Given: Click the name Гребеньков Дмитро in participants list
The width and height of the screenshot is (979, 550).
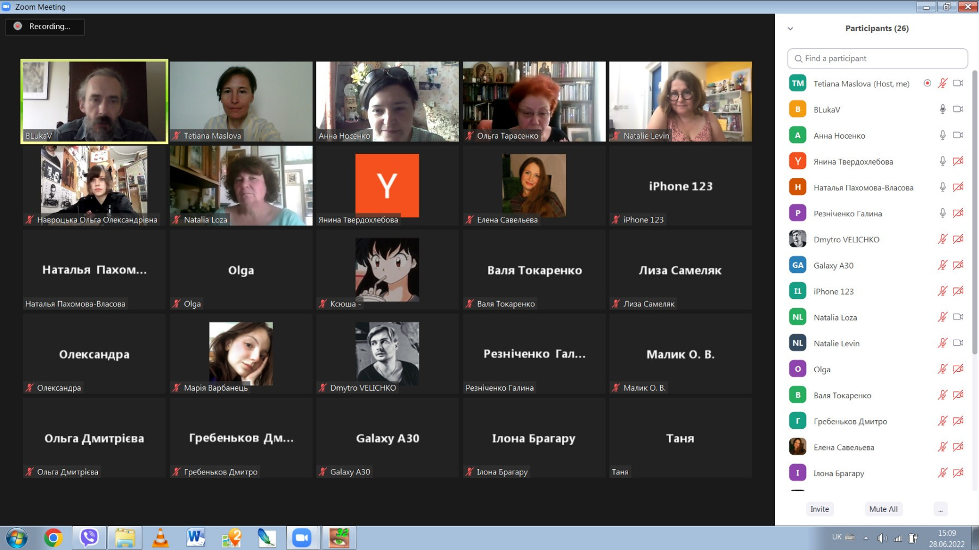Looking at the screenshot, I should [x=850, y=421].
